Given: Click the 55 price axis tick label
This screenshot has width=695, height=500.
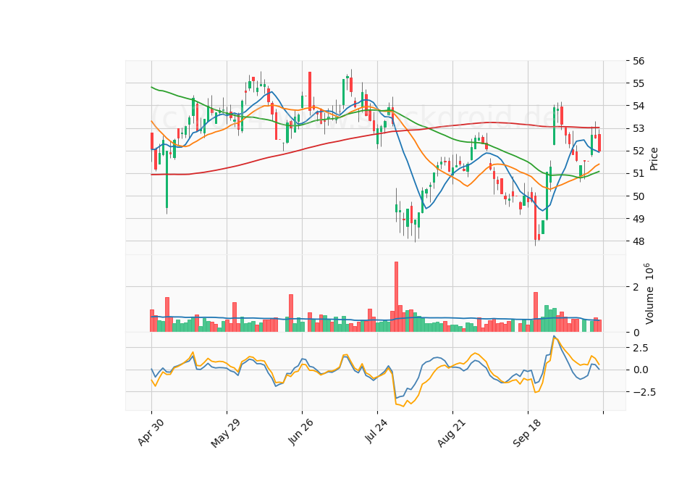Looking at the screenshot, I should coord(639,83).
